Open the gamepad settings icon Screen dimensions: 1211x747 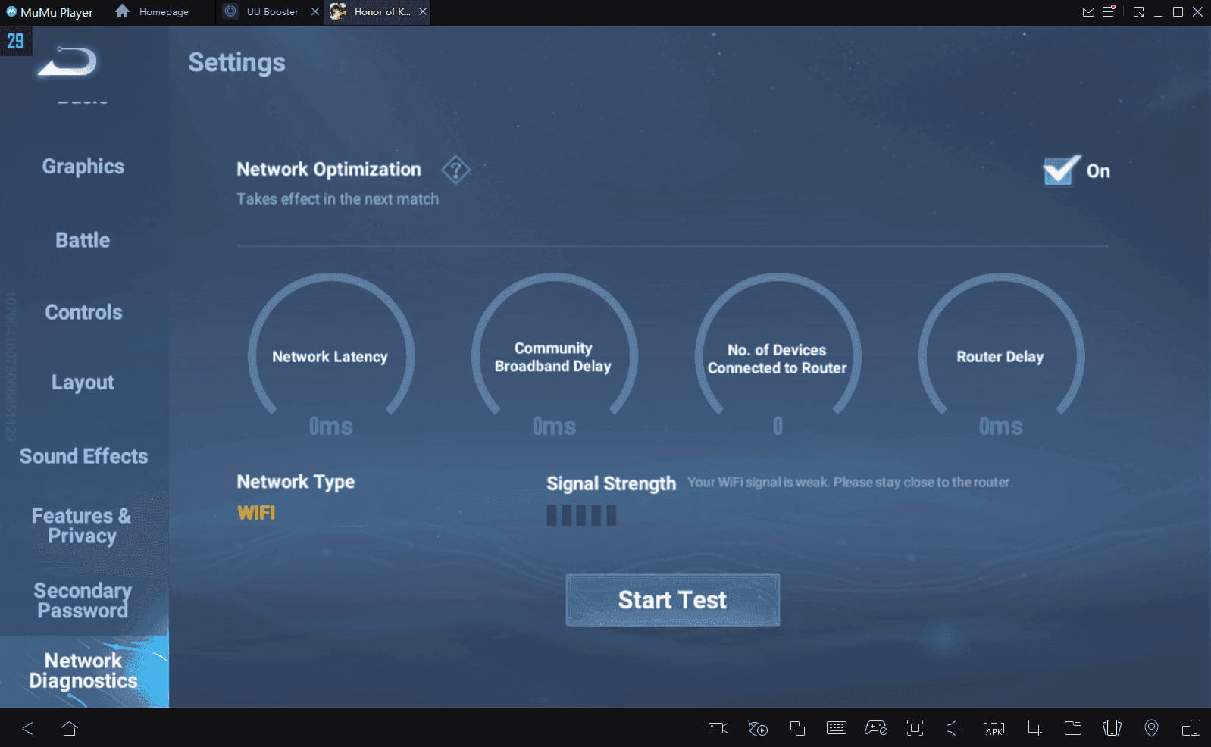[x=876, y=728]
